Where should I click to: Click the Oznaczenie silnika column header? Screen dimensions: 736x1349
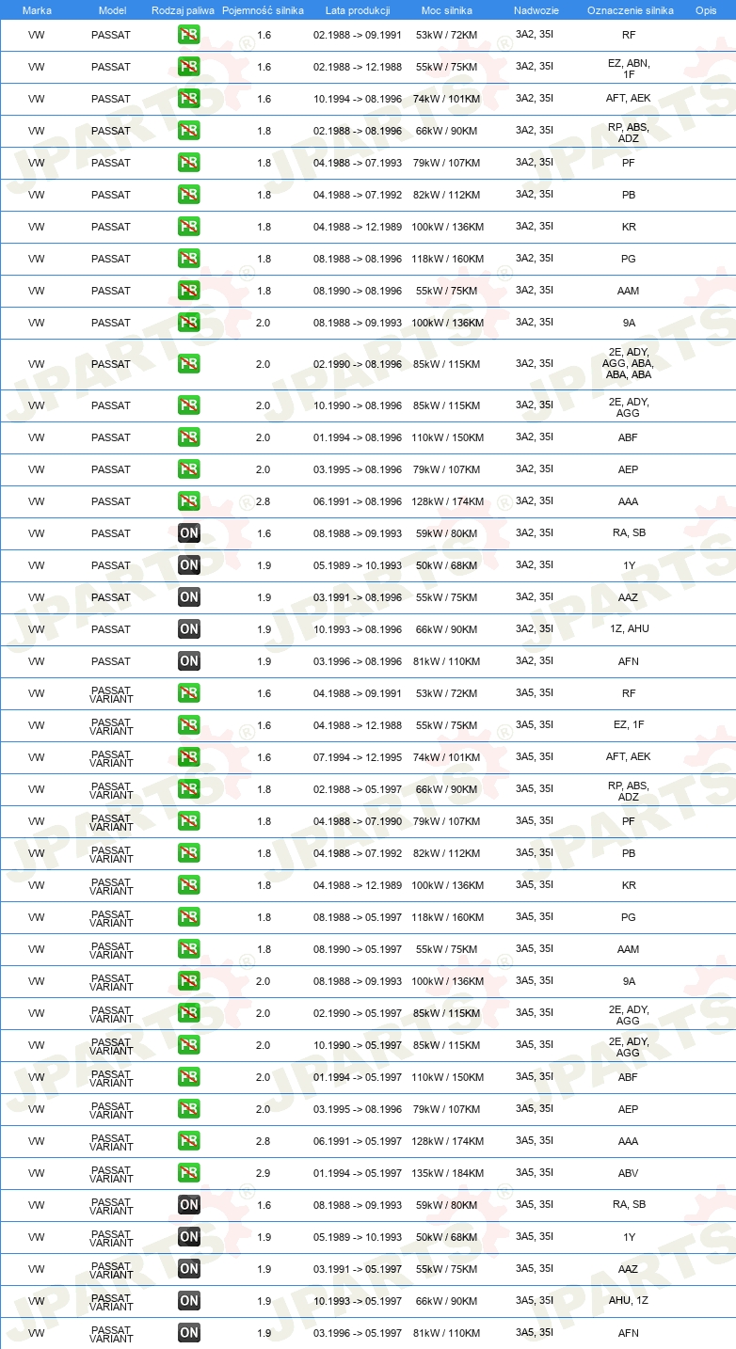point(630,10)
